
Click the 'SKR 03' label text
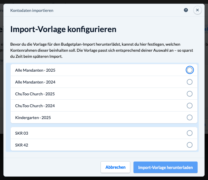[22, 133]
